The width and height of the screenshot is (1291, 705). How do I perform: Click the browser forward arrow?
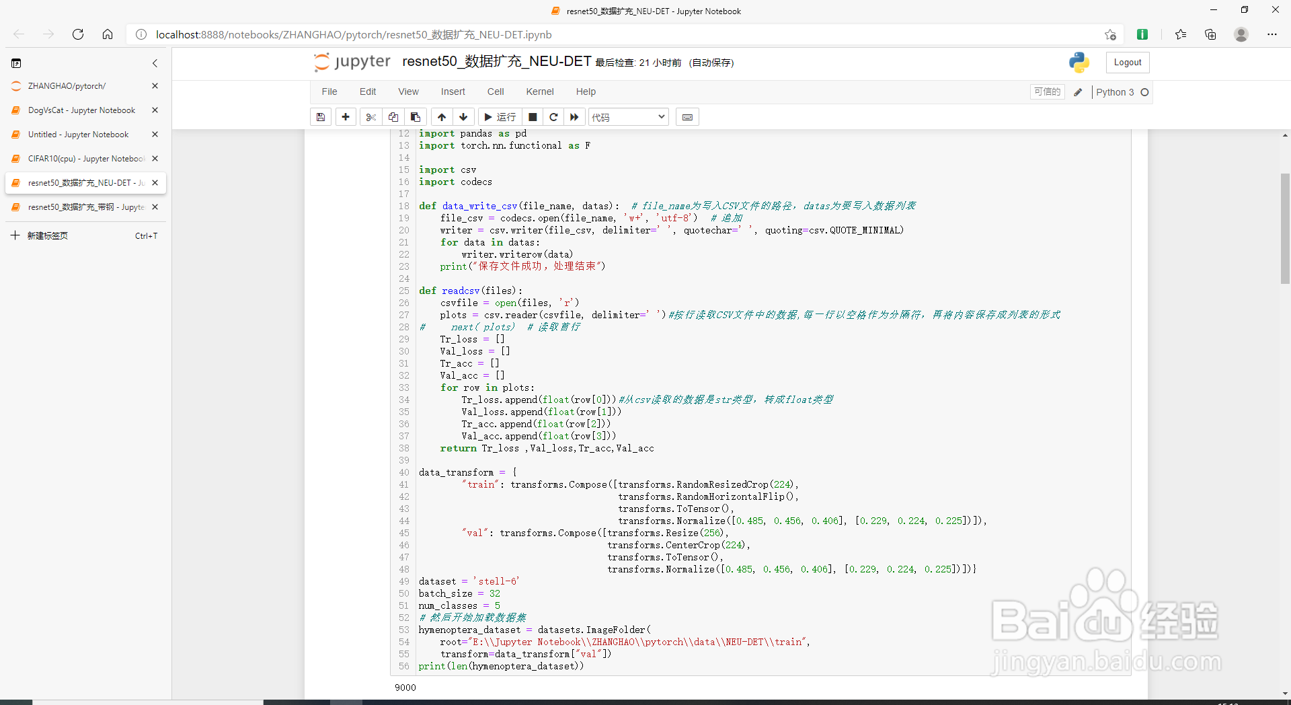[48, 34]
